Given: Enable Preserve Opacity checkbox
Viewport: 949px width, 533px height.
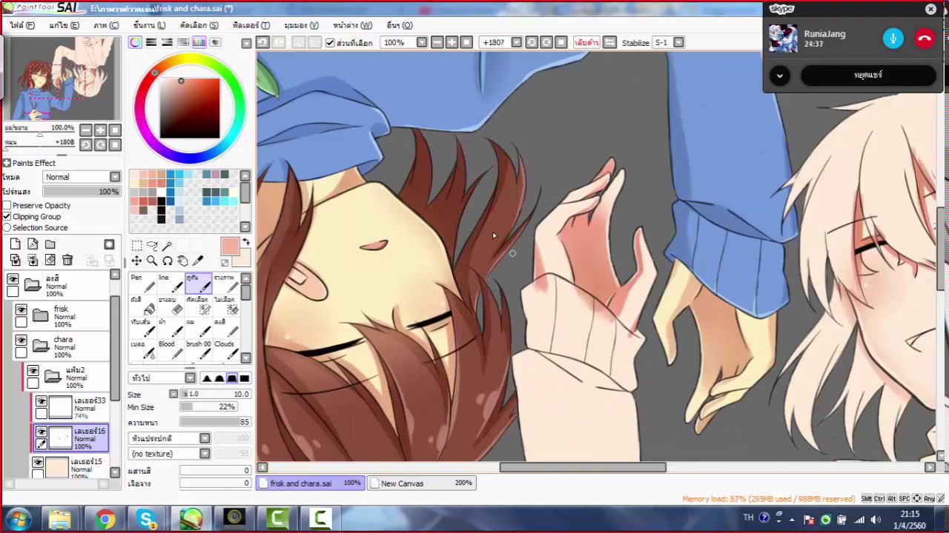Looking at the screenshot, I should [7, 205].
